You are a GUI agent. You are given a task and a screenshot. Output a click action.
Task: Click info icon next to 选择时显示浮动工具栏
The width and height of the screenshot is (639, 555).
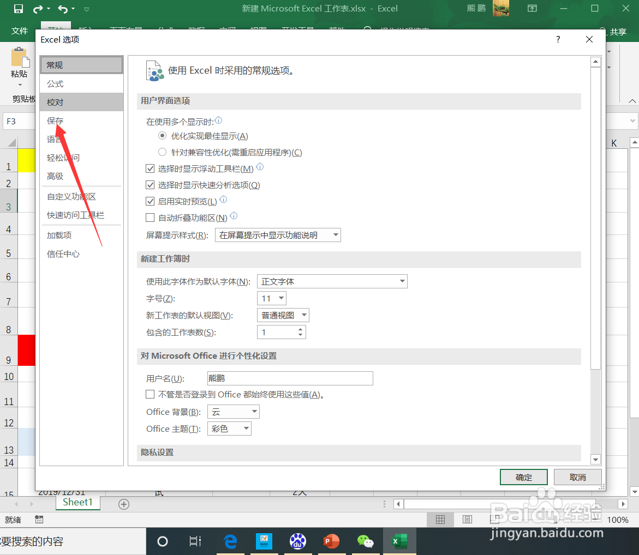click(260, 166)
